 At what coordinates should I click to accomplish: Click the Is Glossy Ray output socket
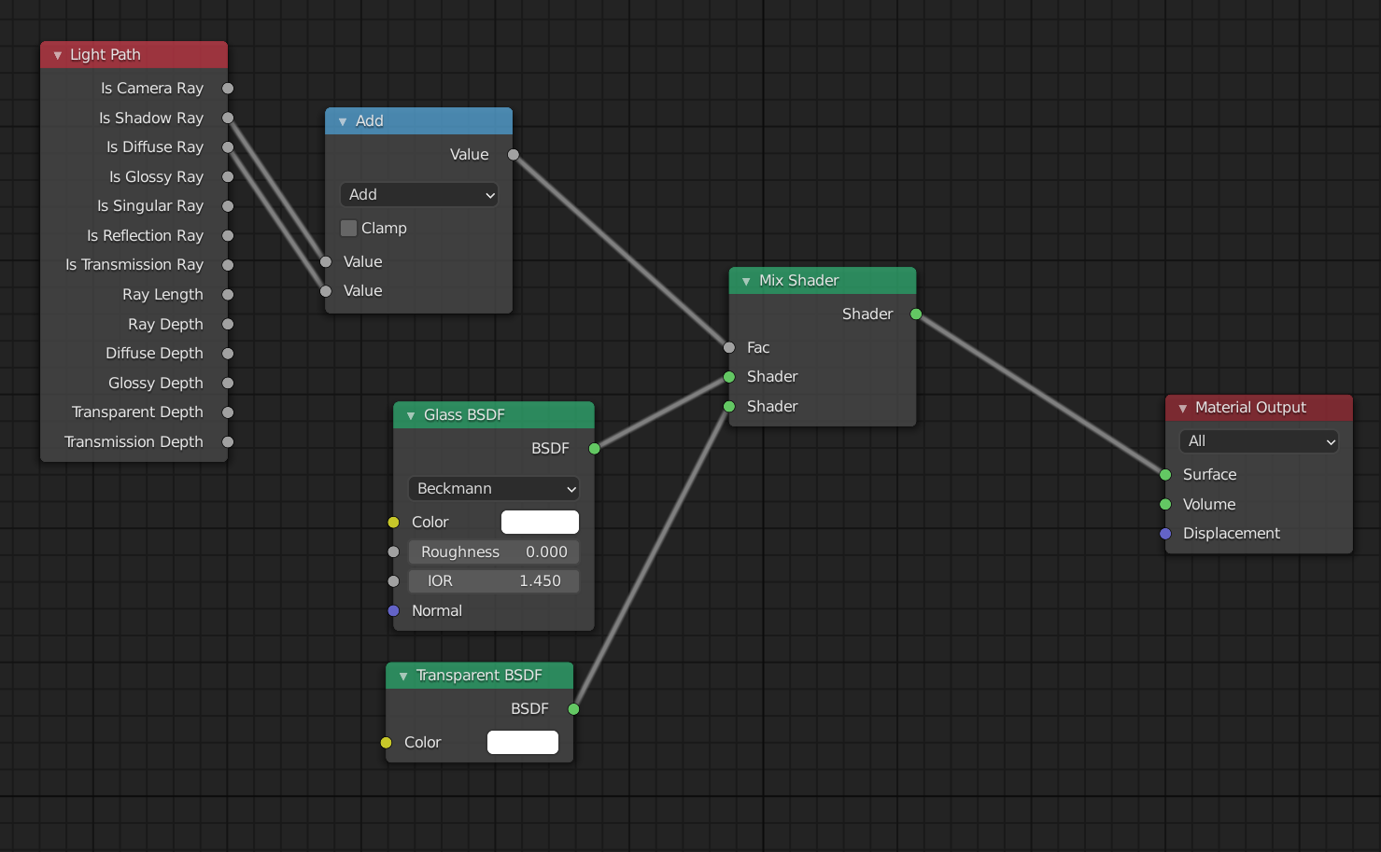[x=228, y=176]
